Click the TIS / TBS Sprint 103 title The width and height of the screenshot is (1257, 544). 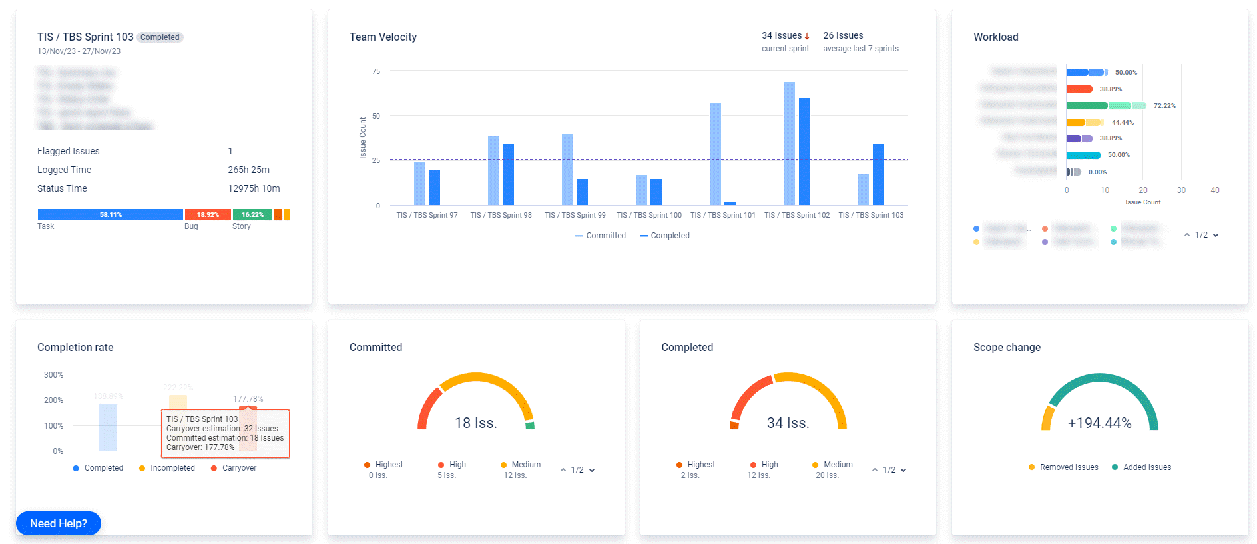coord(85,37)
